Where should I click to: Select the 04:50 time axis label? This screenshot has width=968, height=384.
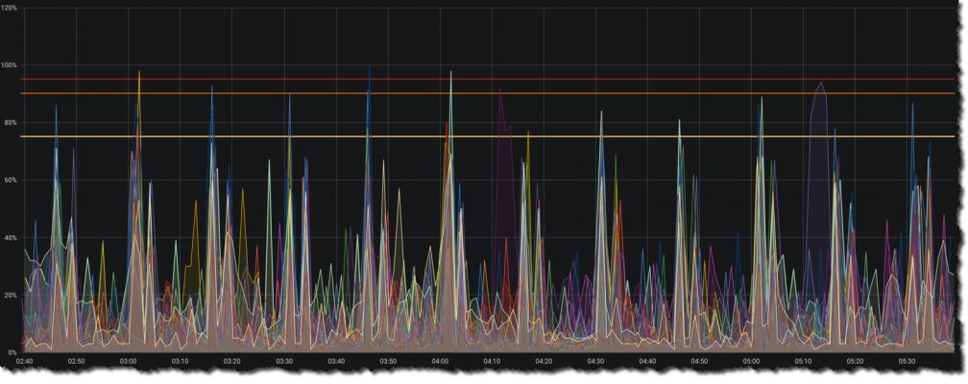(699, 360)
